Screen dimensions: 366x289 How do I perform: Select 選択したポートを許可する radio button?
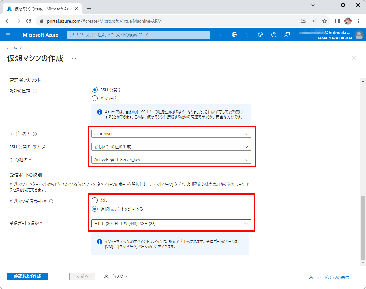point(95,209)
